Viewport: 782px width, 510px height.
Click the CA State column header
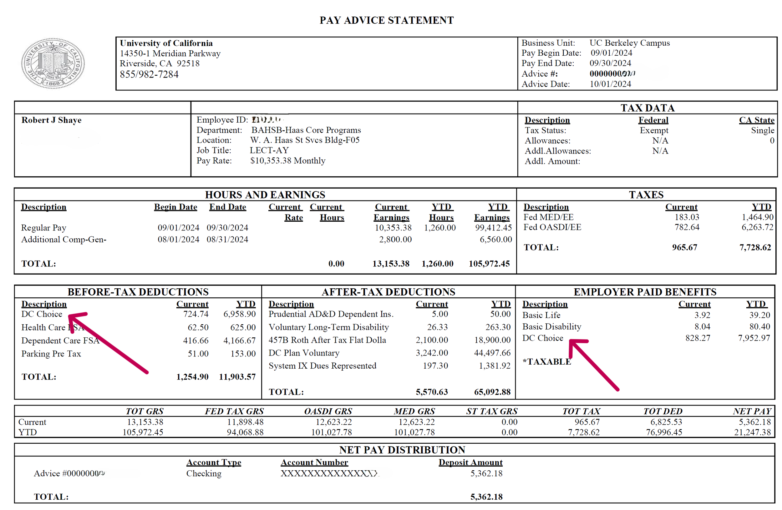coord(756,120)
